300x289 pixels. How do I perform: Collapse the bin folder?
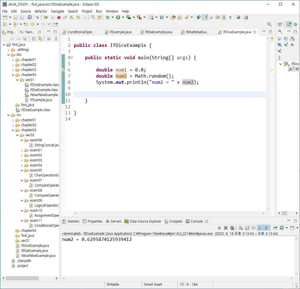[8, 55]
